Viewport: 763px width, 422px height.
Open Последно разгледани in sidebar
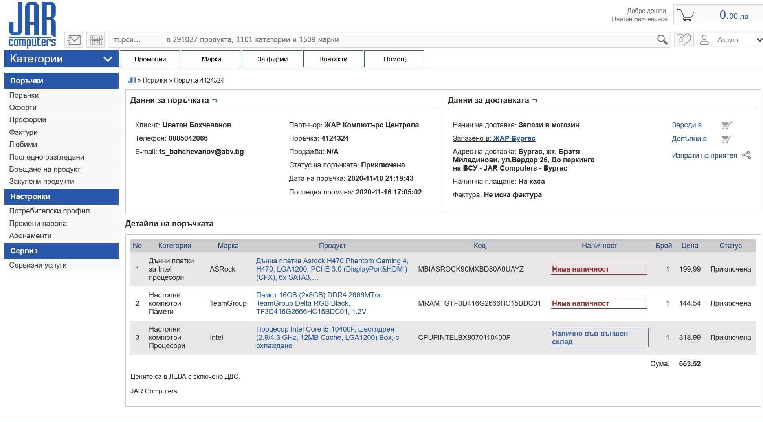pyautogui.click(x=46, y=157)
